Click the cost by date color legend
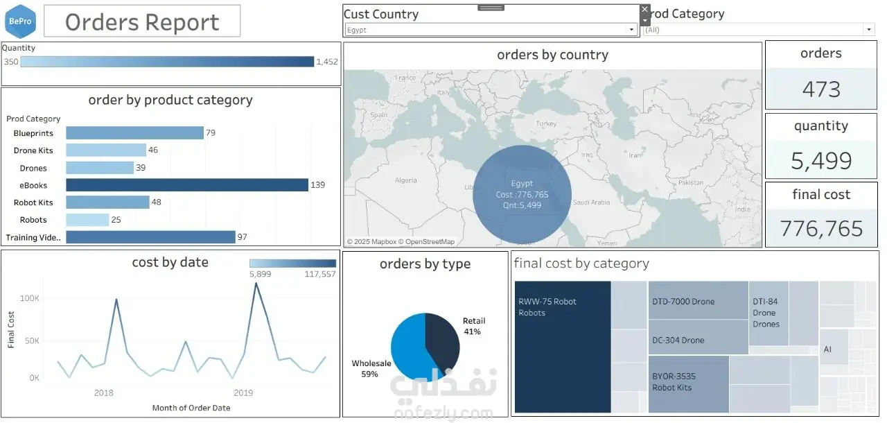887x423 pixels. coord(292,264)
